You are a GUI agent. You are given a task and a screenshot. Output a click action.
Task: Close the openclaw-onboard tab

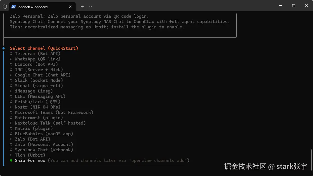pos(70,7)
